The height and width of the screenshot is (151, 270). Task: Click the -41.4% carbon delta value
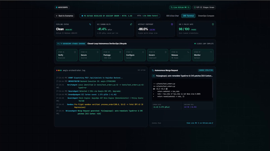(102, 29)
